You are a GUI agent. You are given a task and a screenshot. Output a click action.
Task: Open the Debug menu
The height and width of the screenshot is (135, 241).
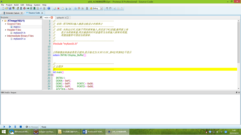tap(29, 5)
